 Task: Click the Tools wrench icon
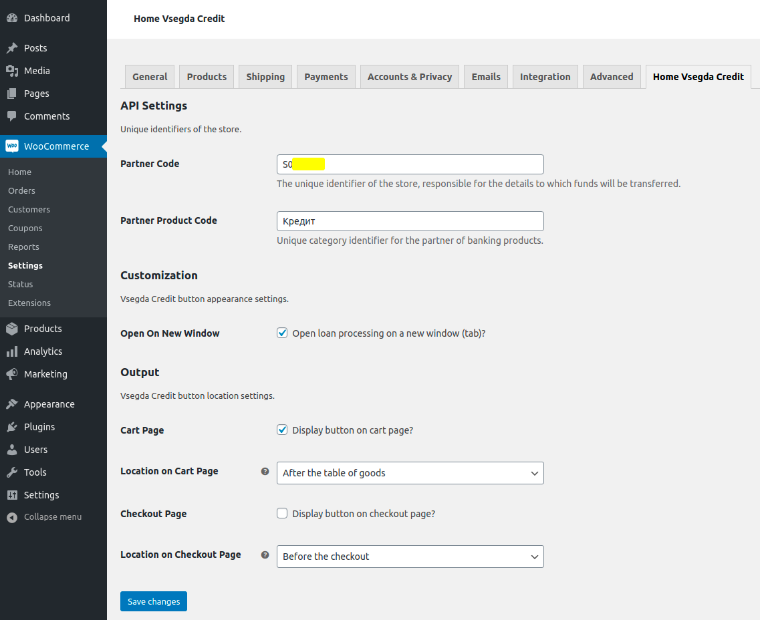(x=12, y=472)
